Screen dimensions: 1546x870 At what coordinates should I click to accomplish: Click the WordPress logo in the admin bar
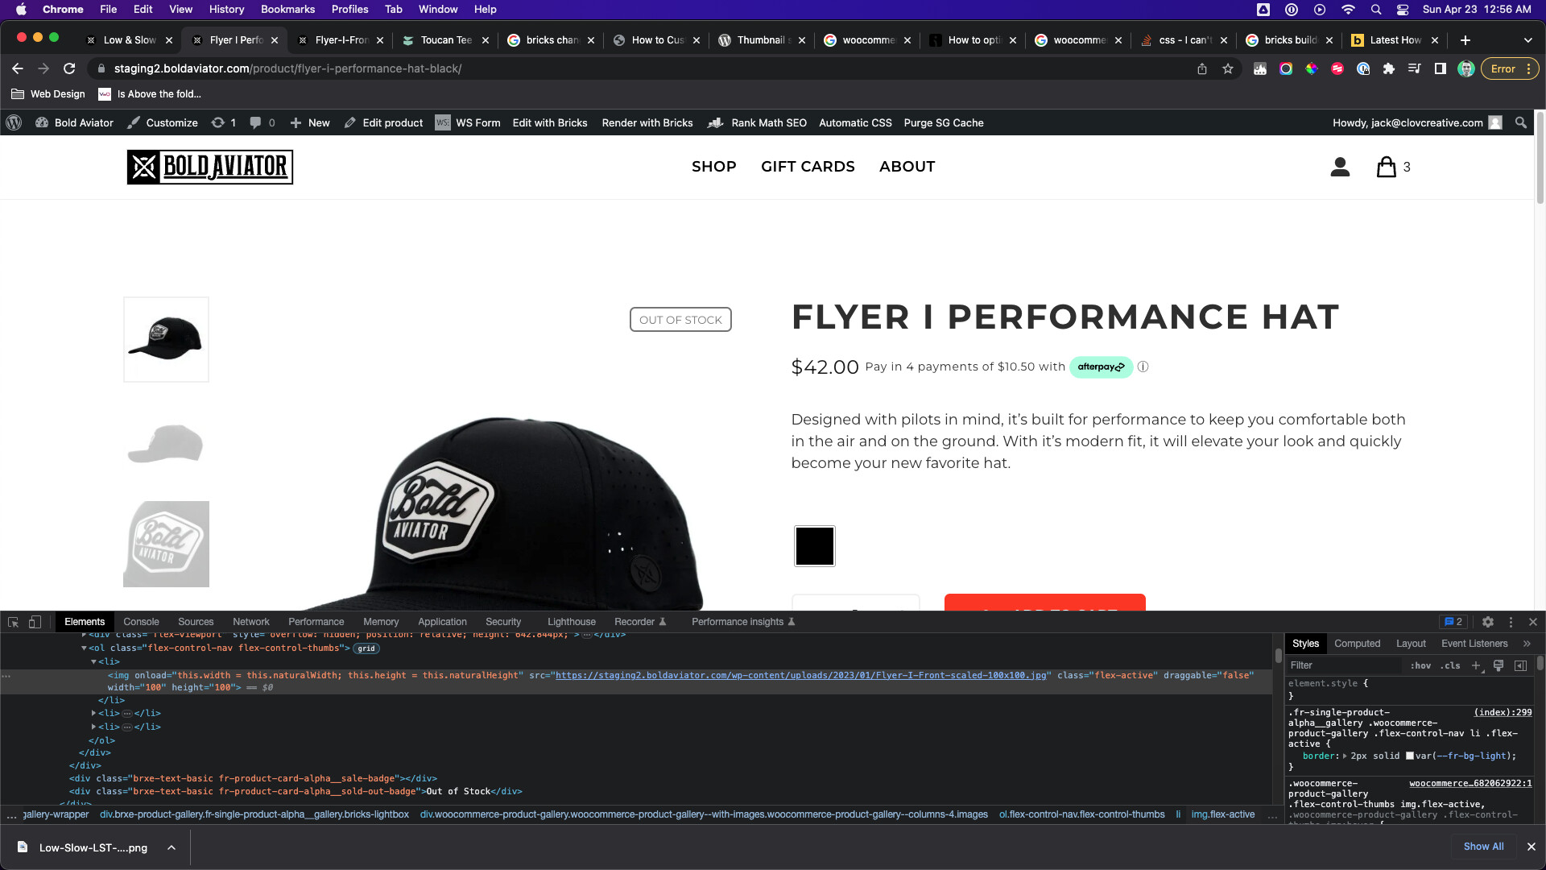coord(13,122)
